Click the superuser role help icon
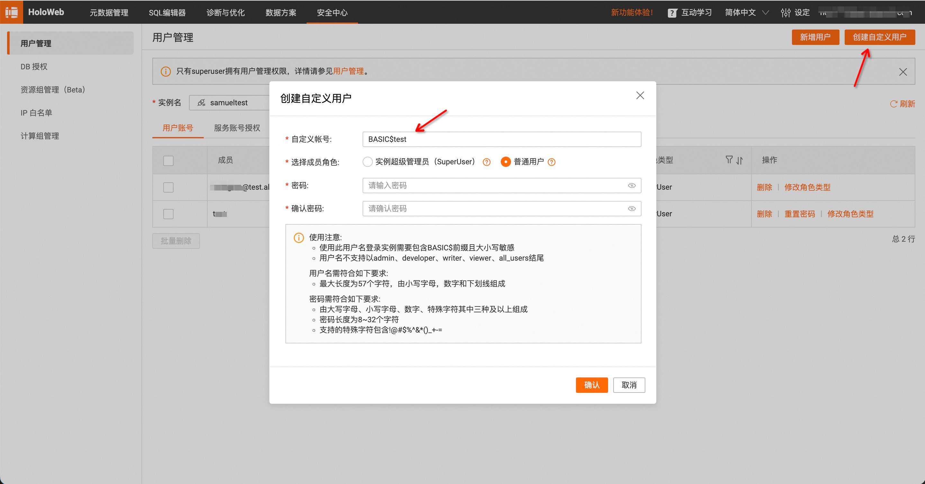 pos(487,162)
